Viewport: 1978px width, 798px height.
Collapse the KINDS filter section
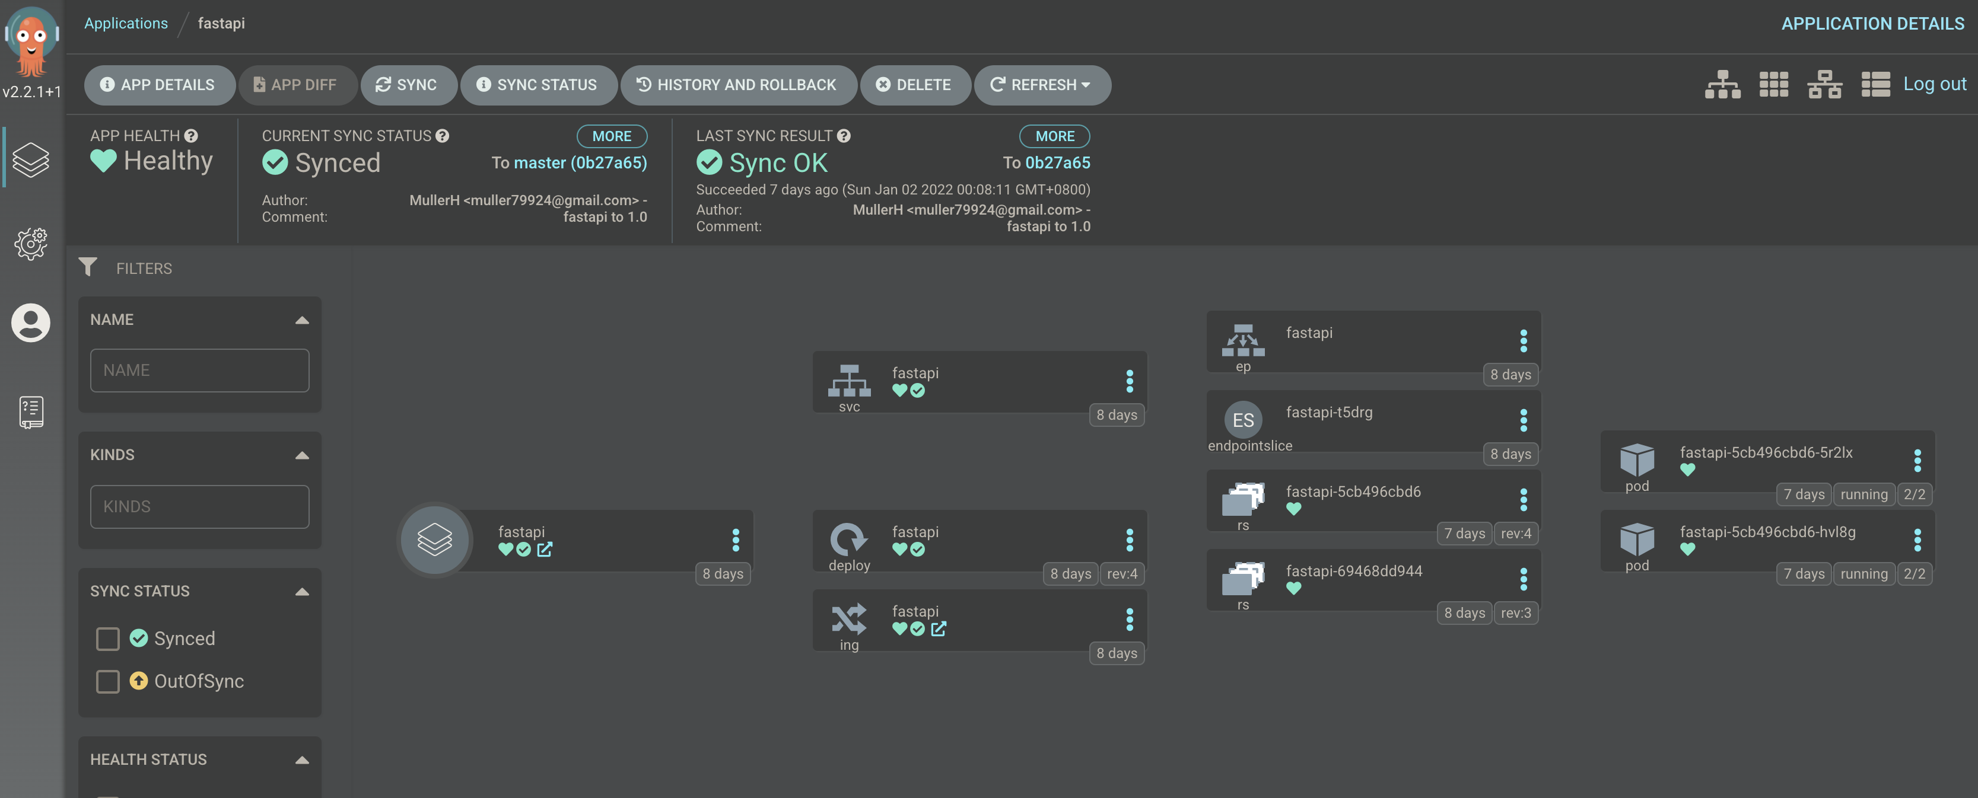tap(302, 455)
